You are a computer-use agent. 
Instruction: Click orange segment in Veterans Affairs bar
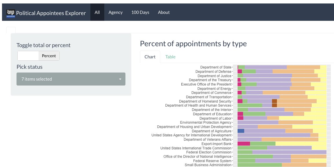pyautogui.click(x=290, y=139)
